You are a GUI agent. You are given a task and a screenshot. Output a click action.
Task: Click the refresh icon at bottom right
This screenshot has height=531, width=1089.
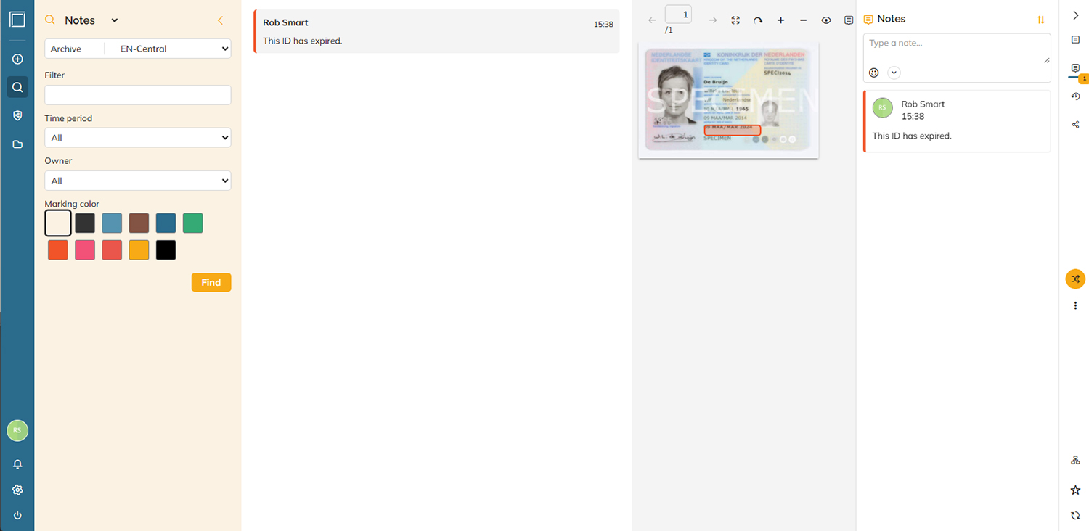tap(1076, 516)
